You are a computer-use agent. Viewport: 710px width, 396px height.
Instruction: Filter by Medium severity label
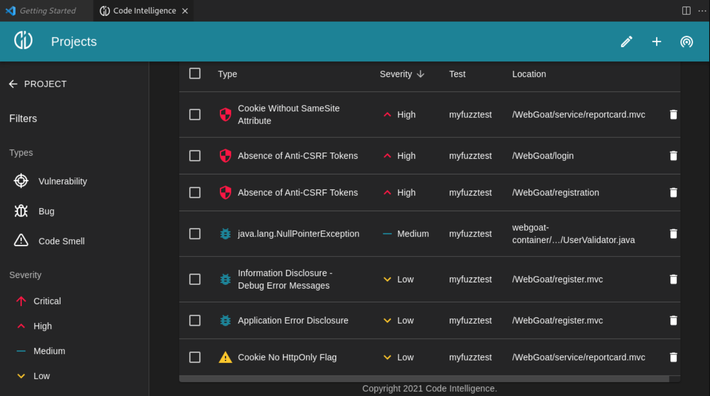49,351
